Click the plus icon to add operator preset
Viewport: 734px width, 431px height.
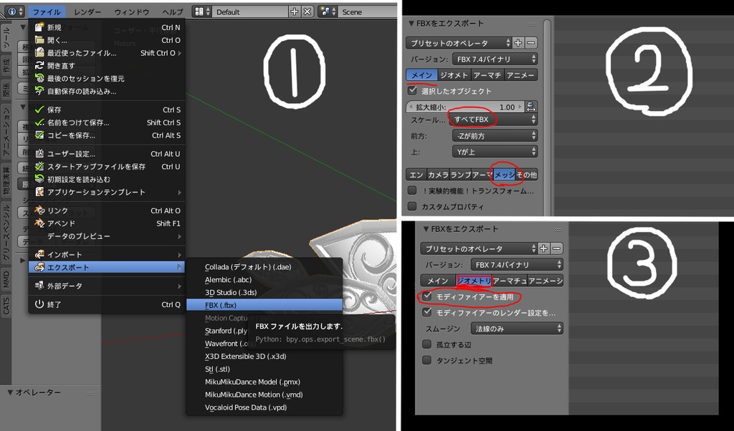[519, 42]
